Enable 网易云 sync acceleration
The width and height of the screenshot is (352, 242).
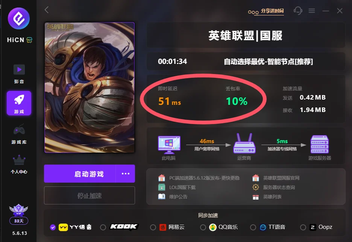[153, 227]
